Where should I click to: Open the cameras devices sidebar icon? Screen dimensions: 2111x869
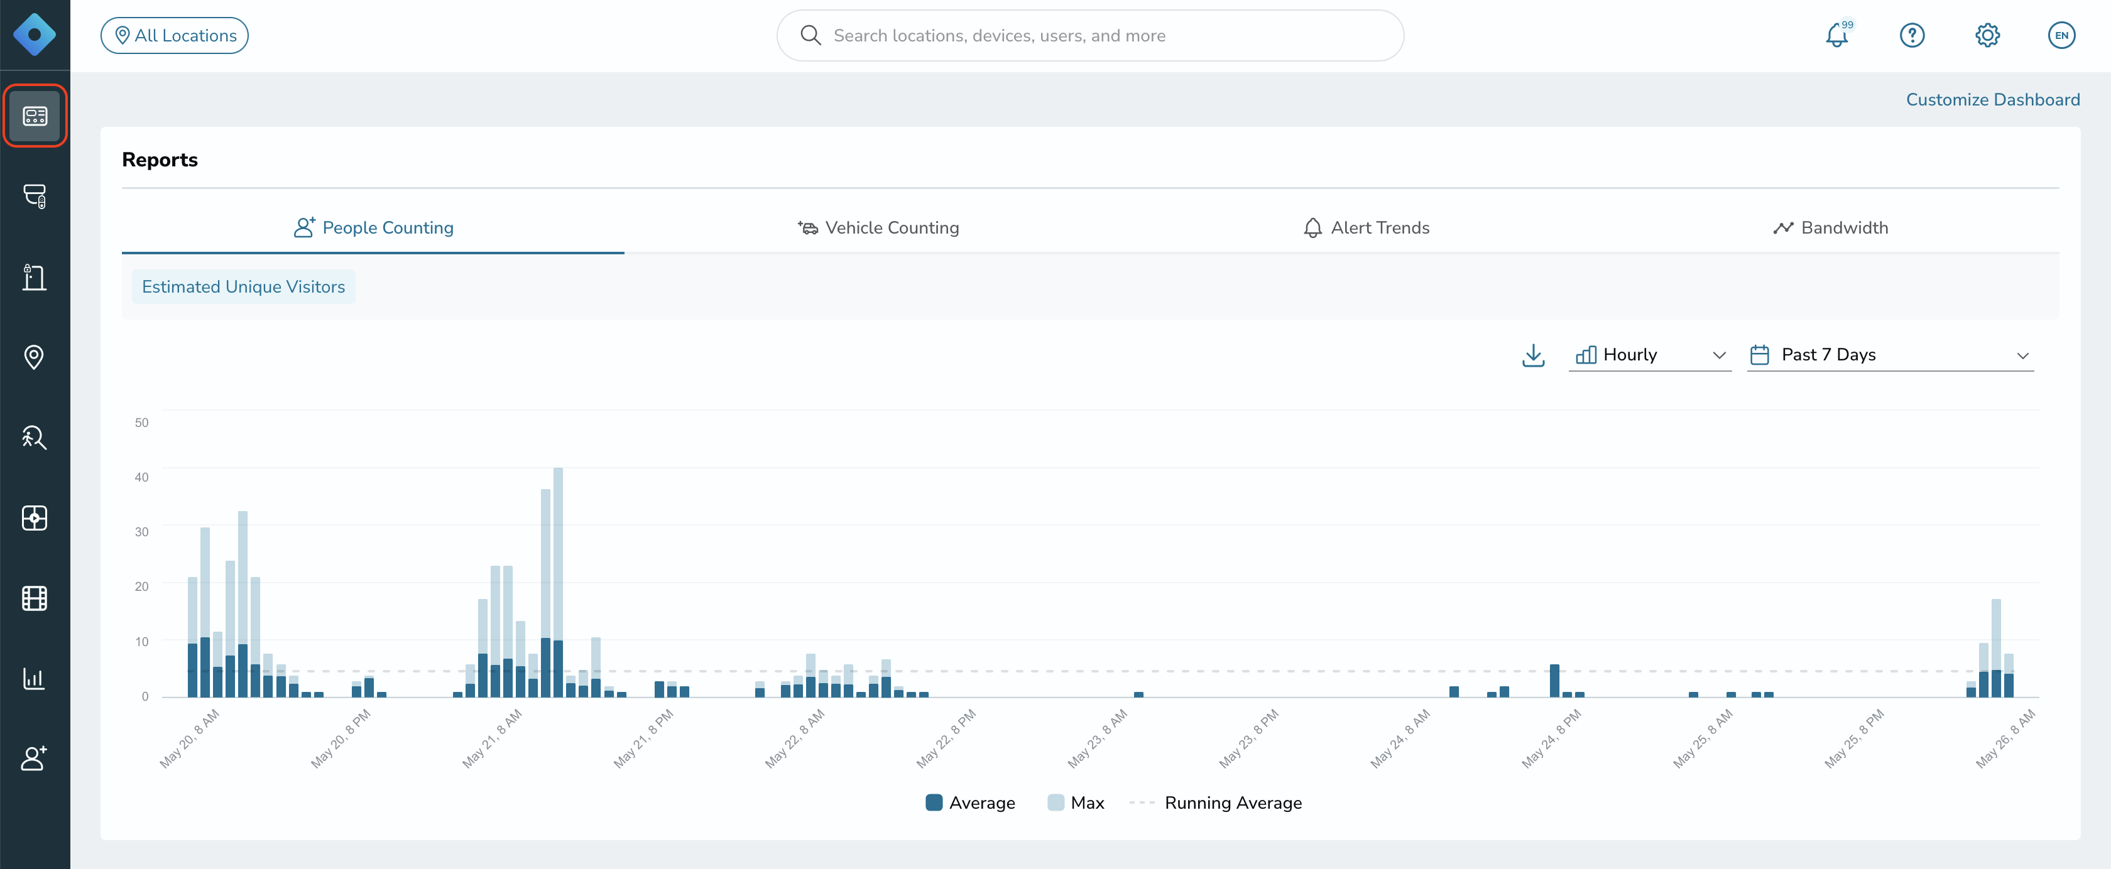[35, 196]
